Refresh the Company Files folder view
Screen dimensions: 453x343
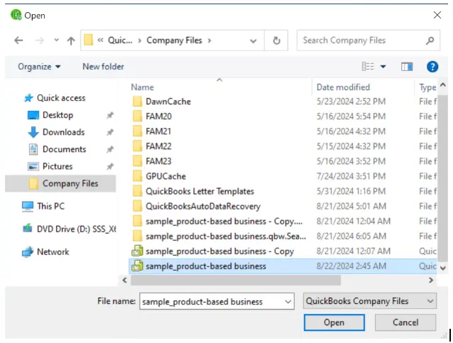(276, 40)
